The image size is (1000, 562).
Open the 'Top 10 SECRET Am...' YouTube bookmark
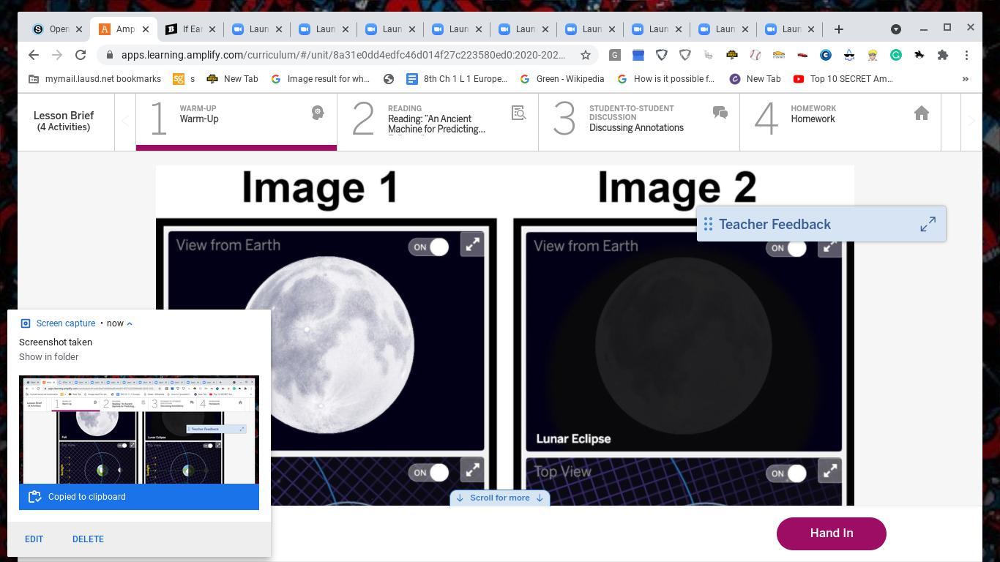tap(843, 79)
